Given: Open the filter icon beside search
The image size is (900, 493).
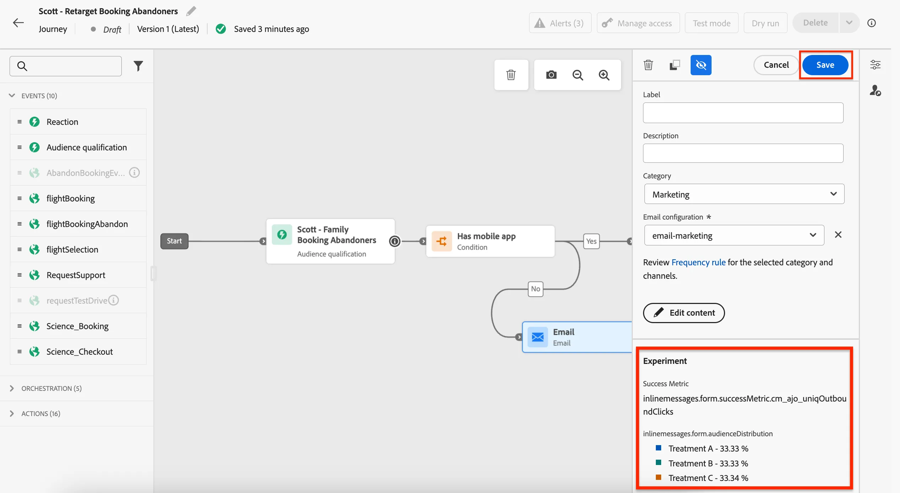Looking at the screenshot, I should (x=138, y=66).
